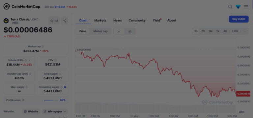Click the Max. supply info icon
Viewport: 253px width, 118px height.
click(x=27, y=87)
